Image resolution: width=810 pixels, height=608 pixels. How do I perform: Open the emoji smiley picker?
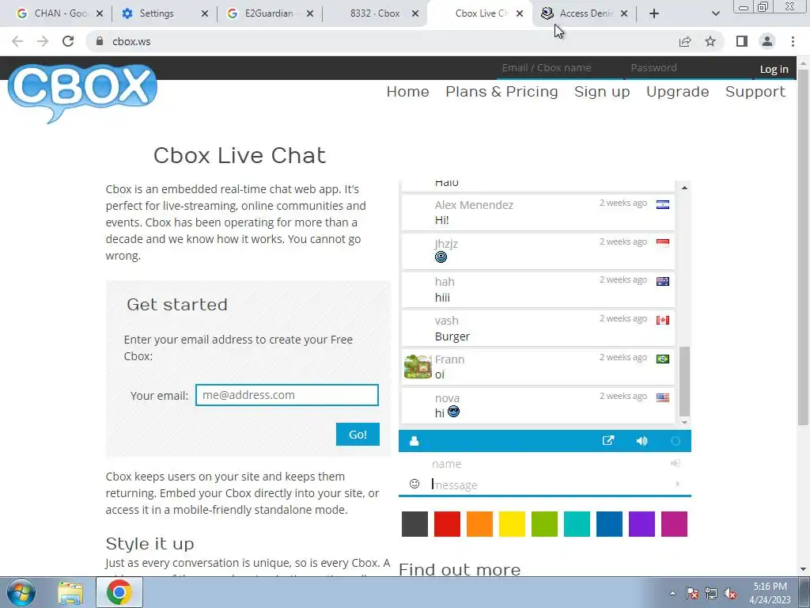(x=414, y=484)
